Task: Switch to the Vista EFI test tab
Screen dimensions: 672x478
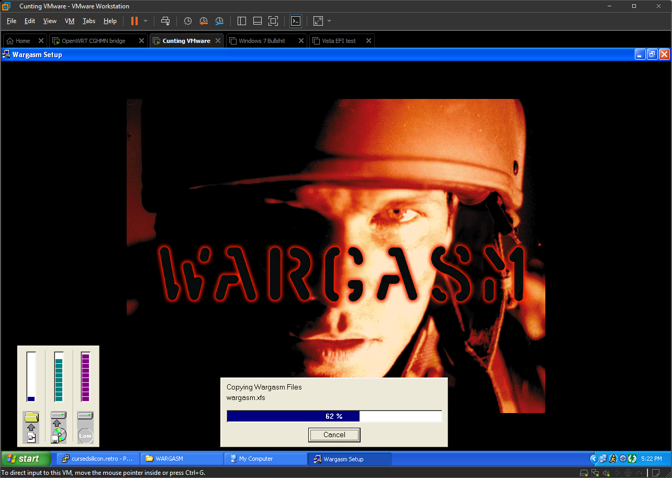Action: click(x=342, y=41)
